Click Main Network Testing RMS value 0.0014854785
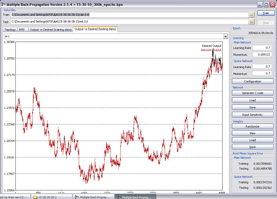 pos(263,169)
